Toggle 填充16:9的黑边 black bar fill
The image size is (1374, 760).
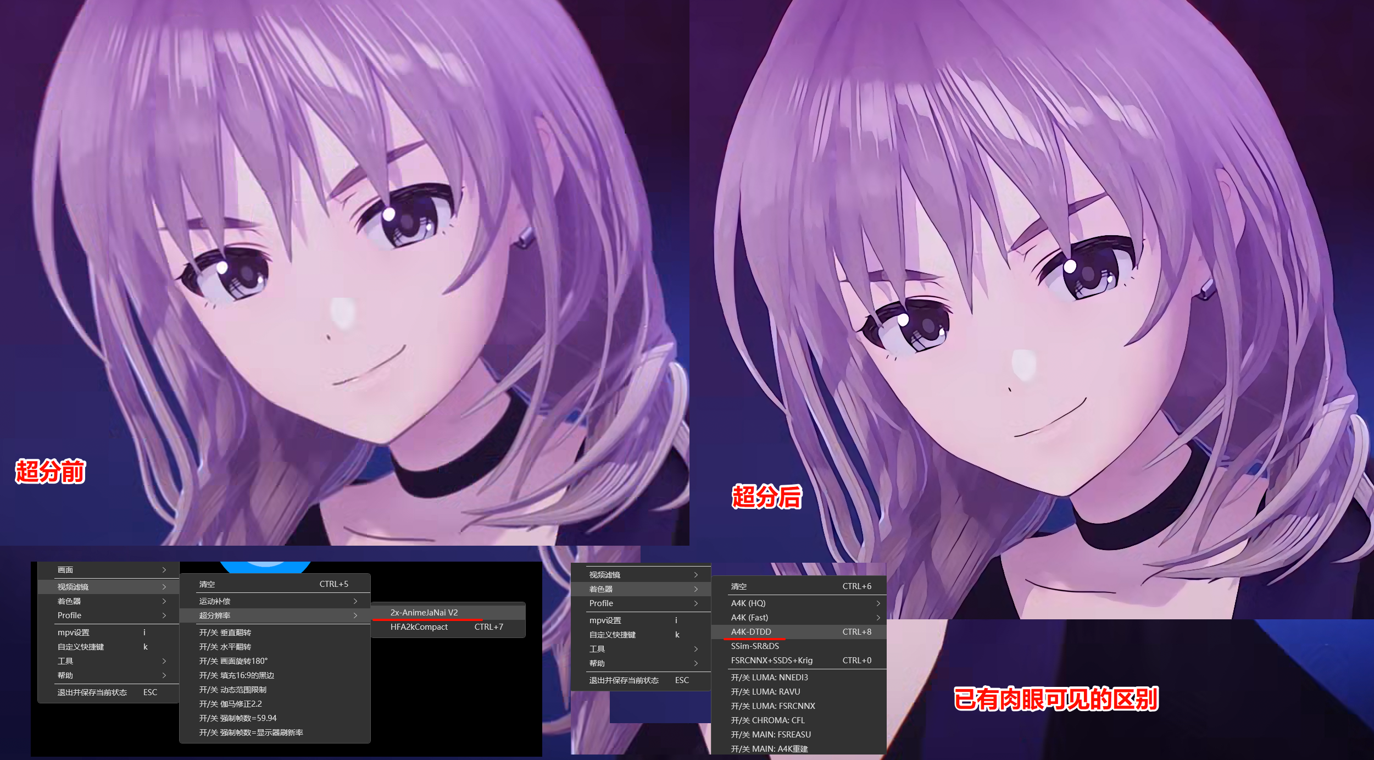[x=237, y=675]
